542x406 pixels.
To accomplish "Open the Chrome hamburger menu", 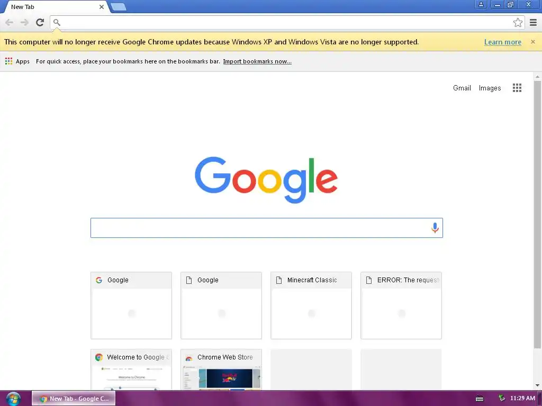I will tap(534, 22).
